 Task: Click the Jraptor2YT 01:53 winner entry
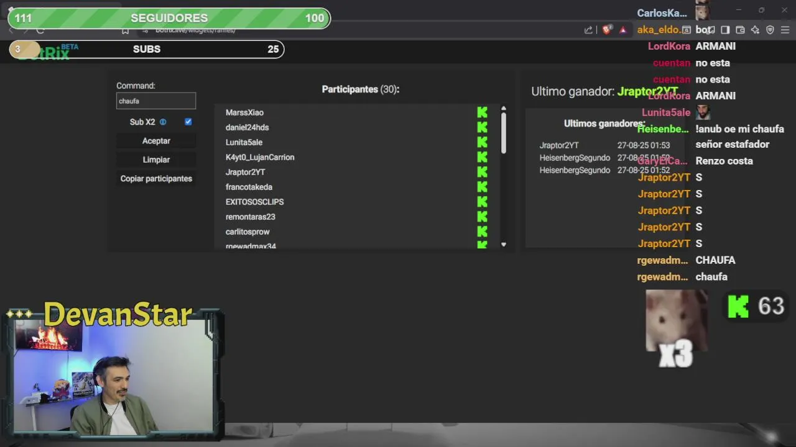tap(604, 145)
